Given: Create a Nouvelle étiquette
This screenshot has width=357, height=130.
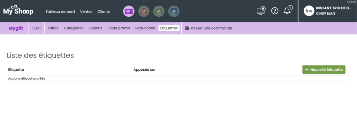Looking at the screenshot, I should [x=324, y=70].
